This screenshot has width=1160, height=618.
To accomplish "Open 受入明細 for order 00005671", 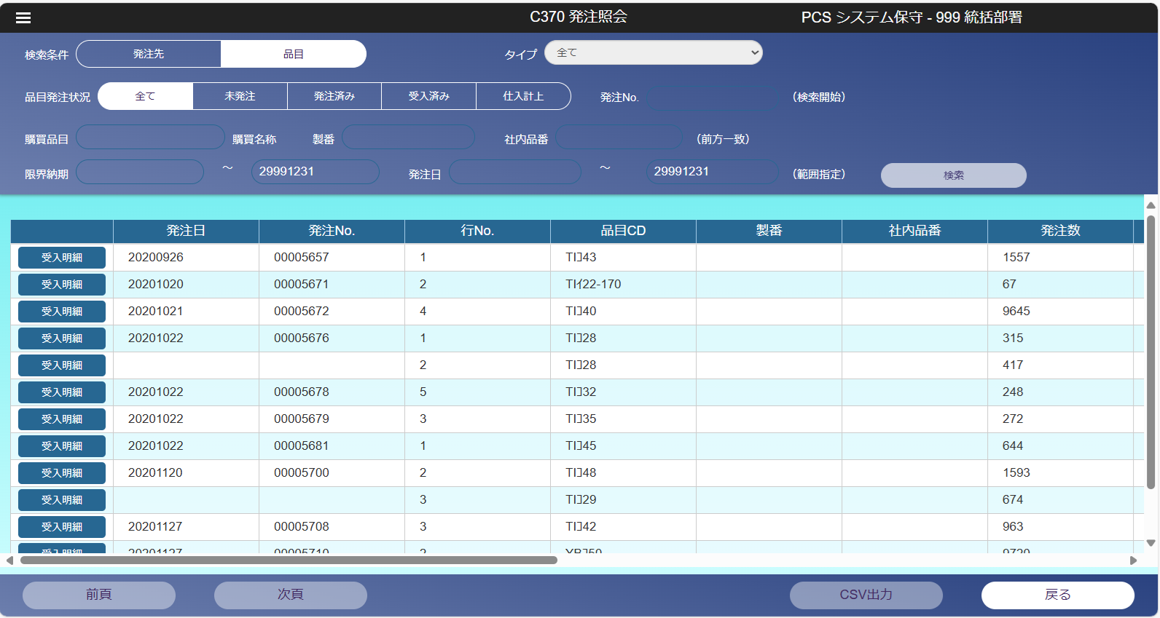I will coord(62,285).
